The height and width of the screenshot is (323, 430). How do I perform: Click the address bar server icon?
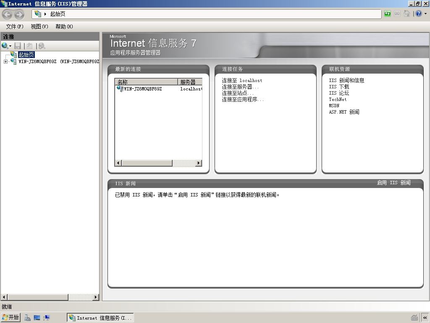point(38,14)
